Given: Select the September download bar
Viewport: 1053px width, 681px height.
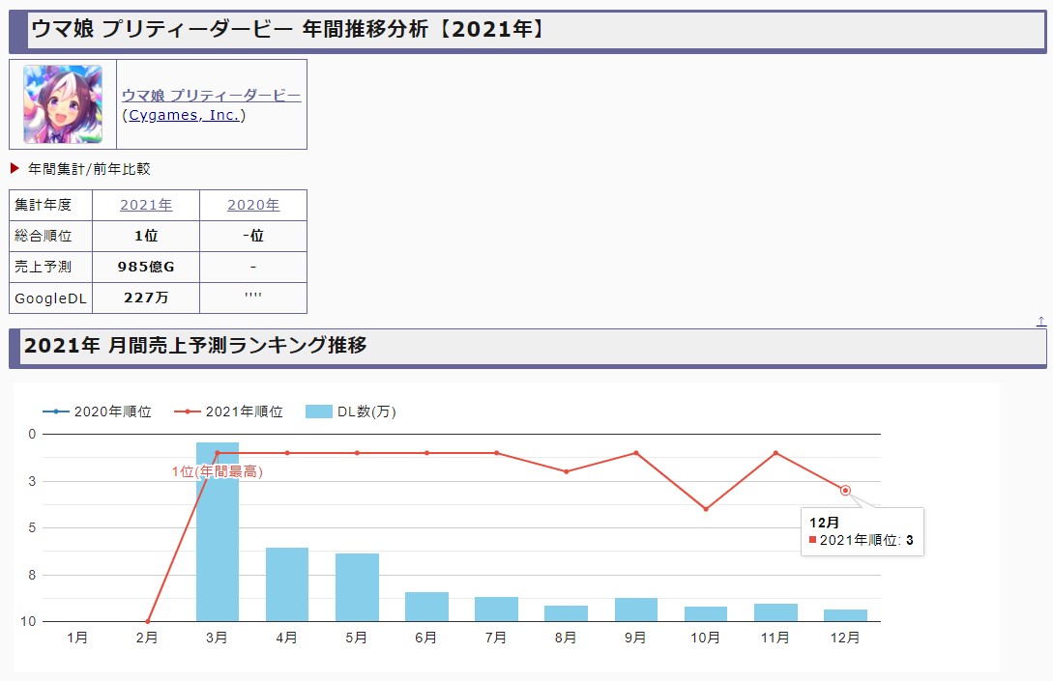Looking at the screenshot, I should coord(636,610).
